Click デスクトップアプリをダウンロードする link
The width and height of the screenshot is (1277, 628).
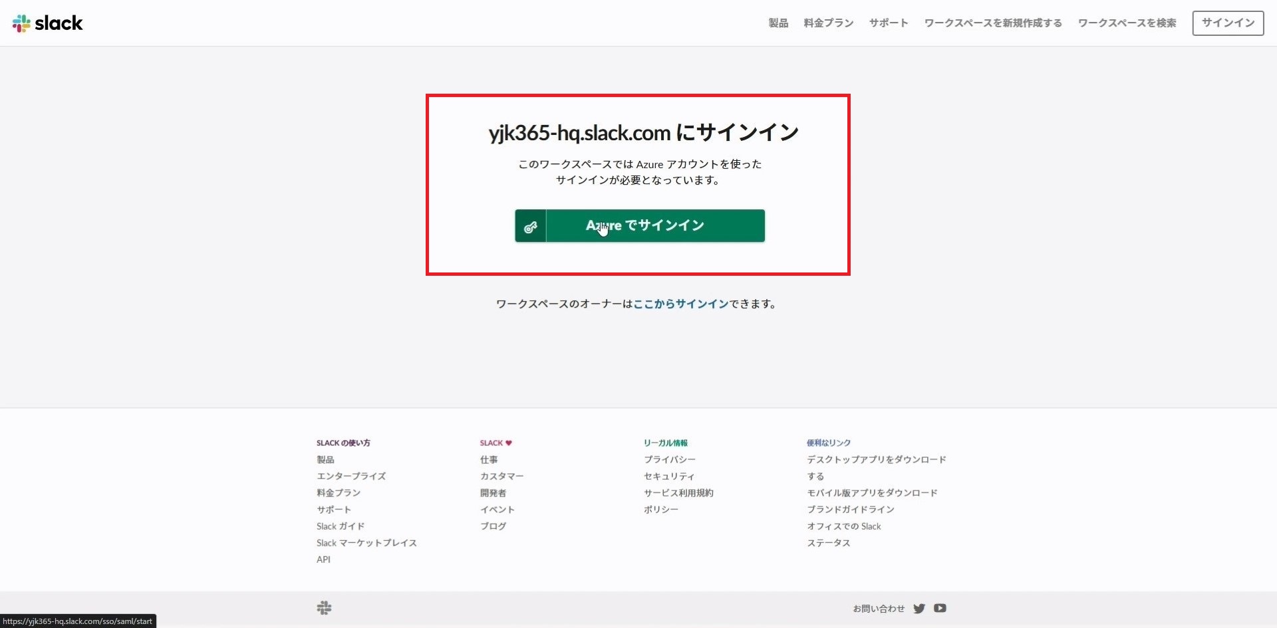tap(877, 468)
